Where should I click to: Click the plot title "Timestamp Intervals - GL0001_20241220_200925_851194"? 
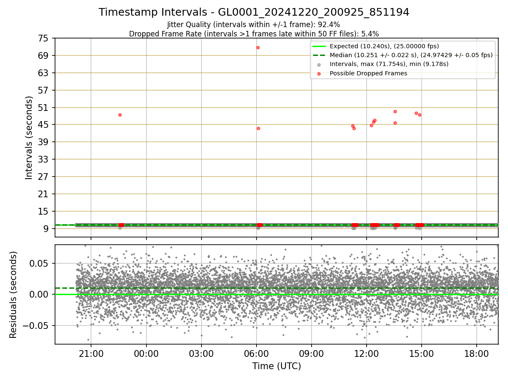pyautogui.click(x=254, y=12)
